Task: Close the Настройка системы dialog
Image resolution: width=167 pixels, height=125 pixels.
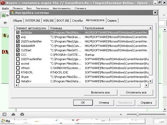Action: click(155, 13)
